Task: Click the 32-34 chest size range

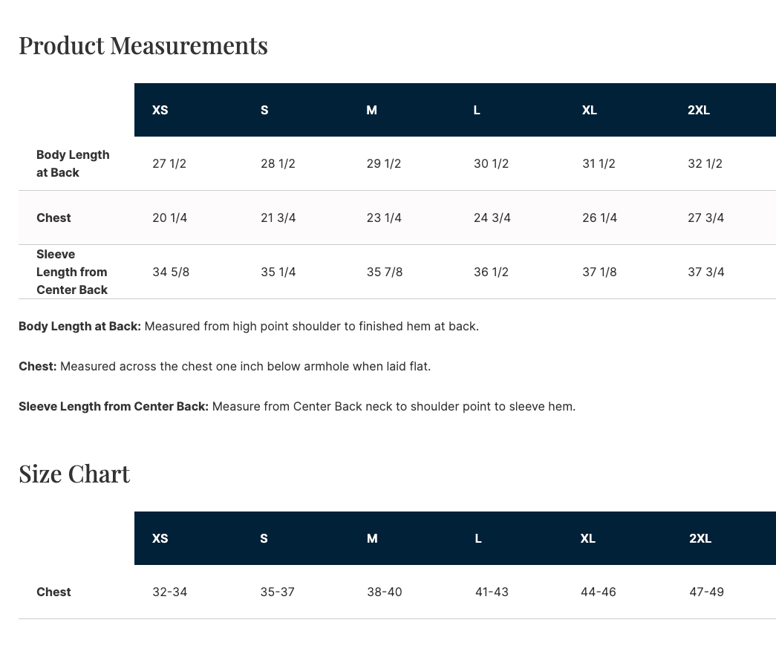Action: pyautogui.click(x=170, y=592)
